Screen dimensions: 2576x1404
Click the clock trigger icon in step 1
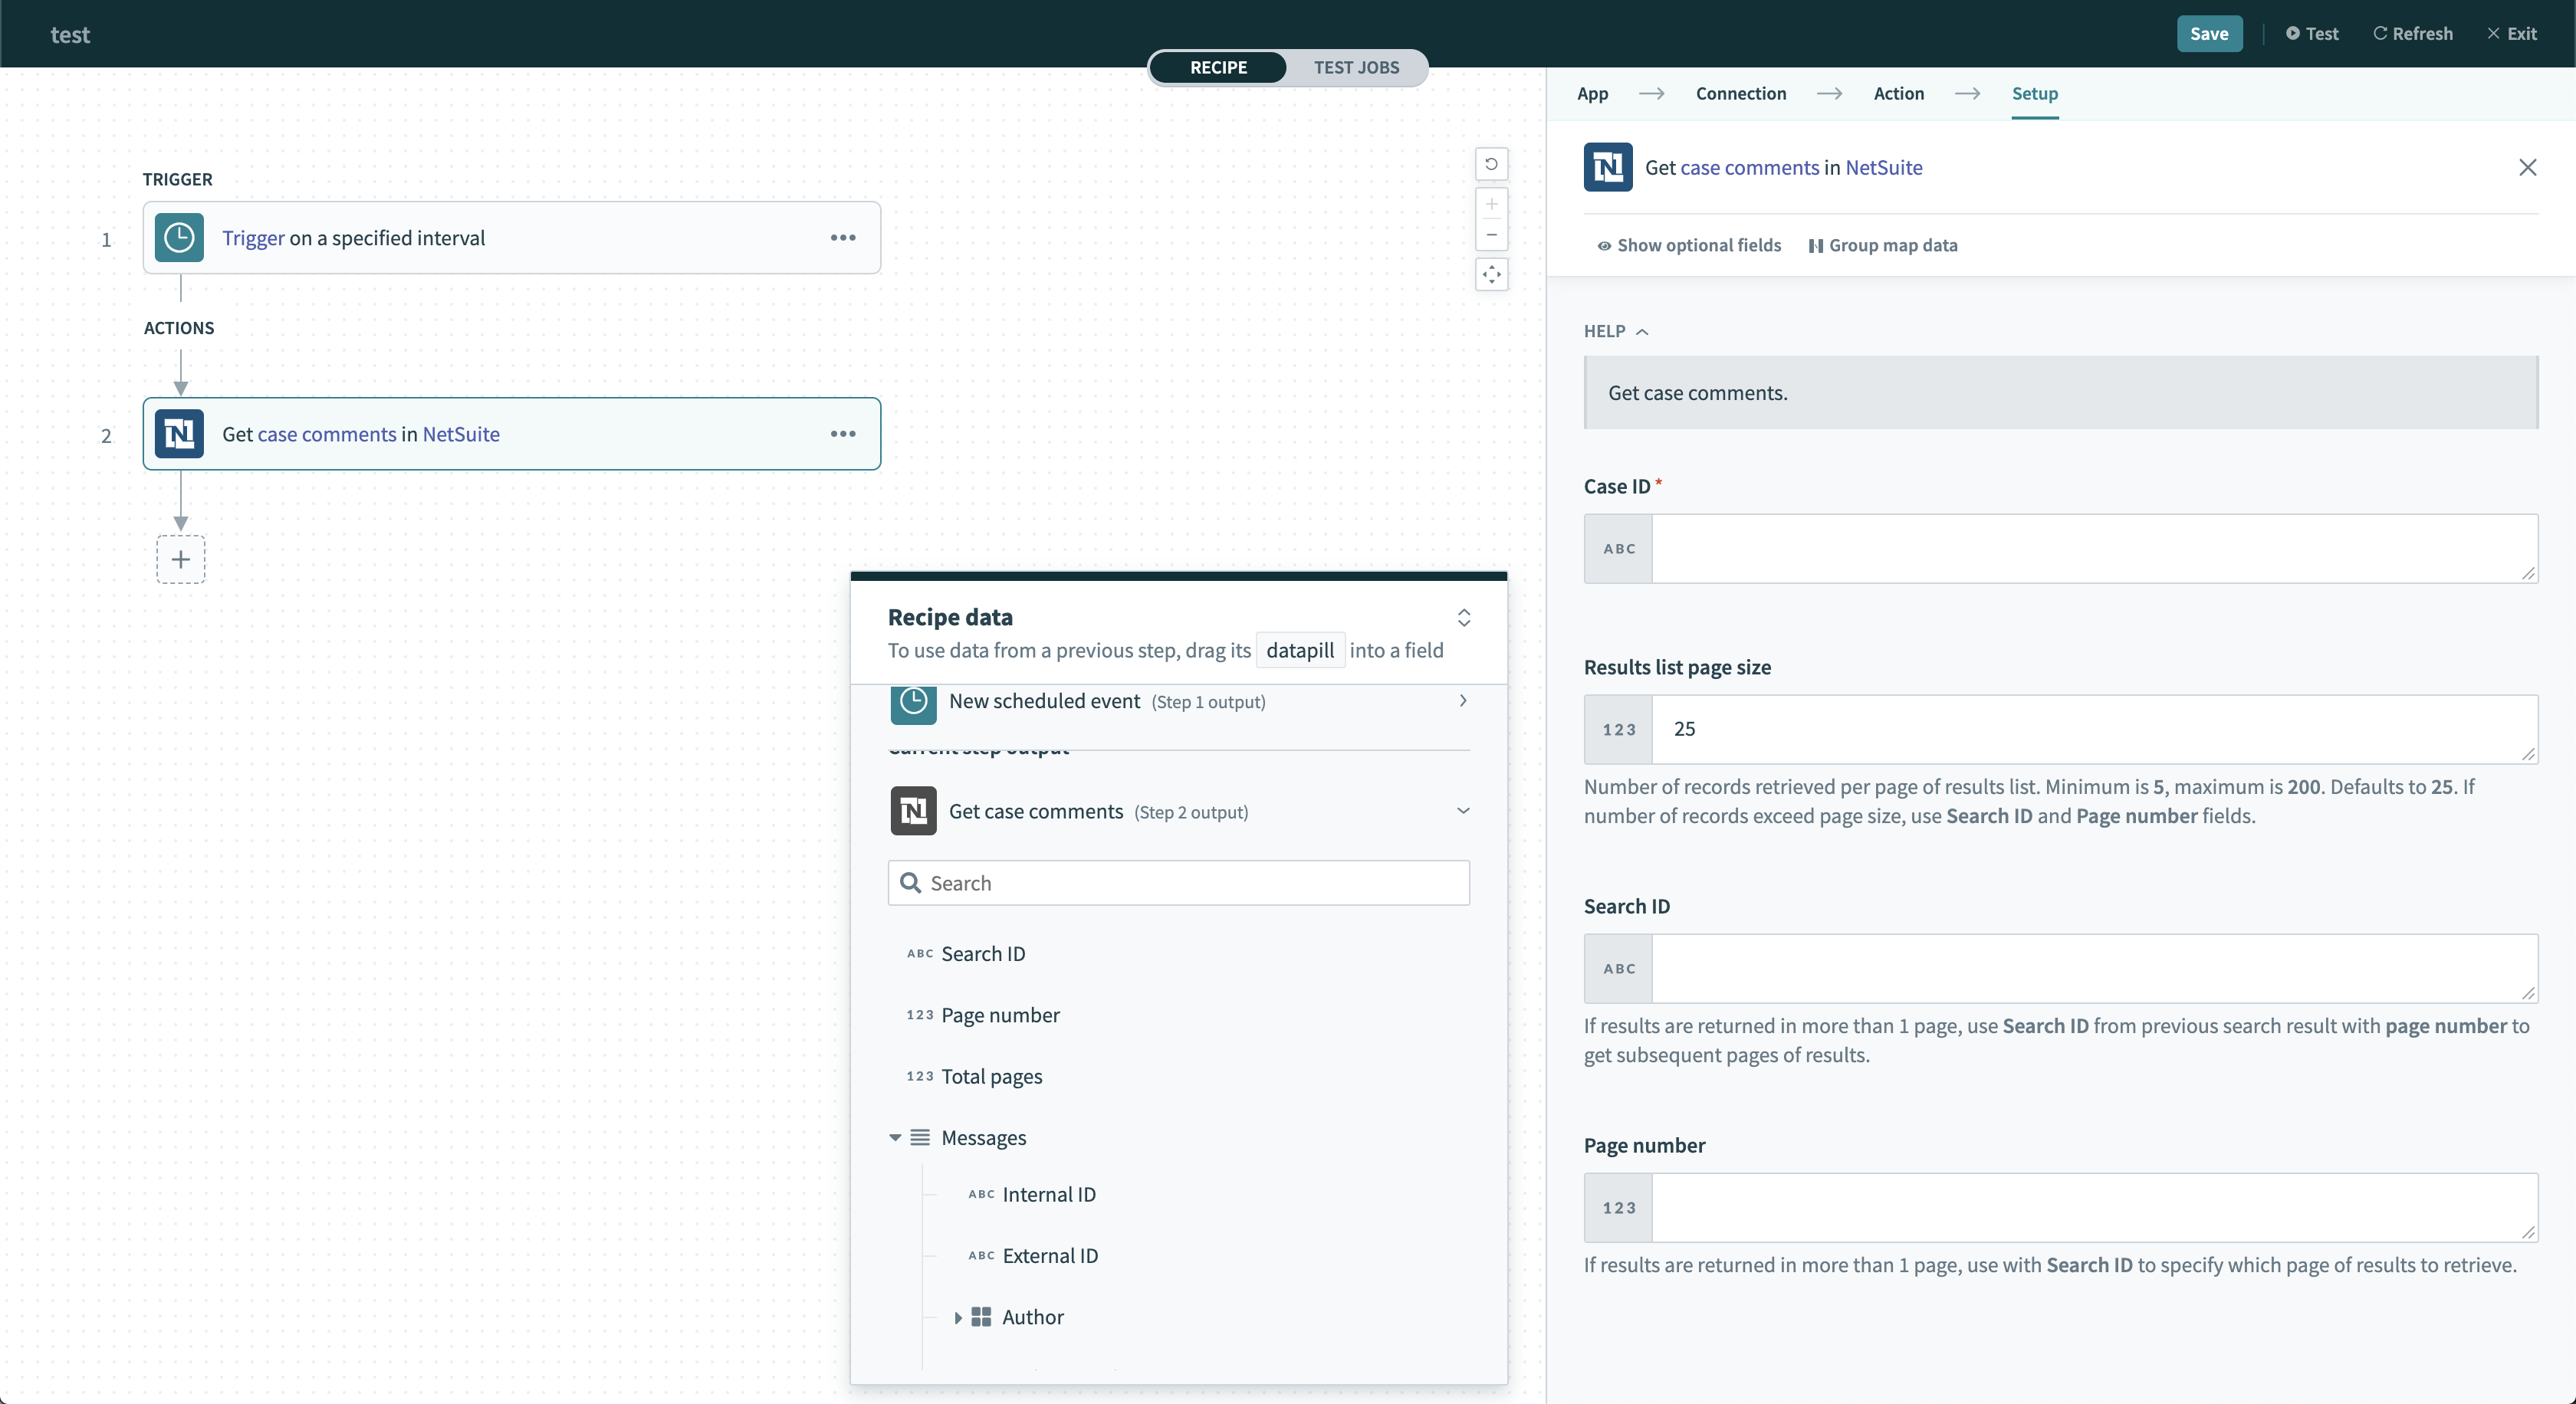pos(179,238)
